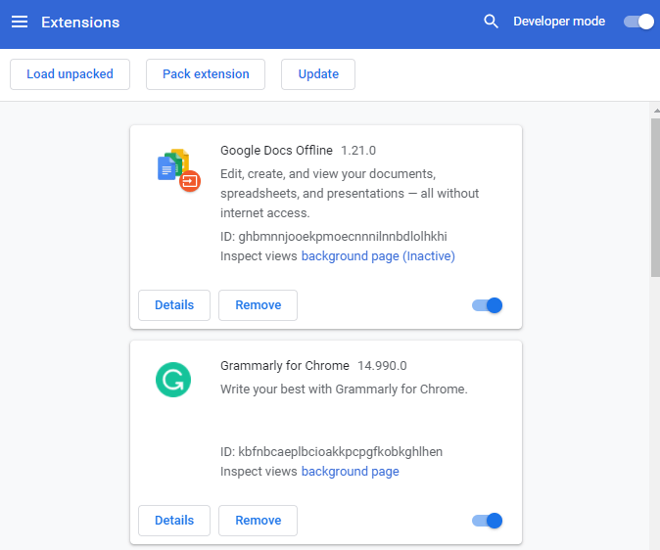Open Details for Google Docs Offline
The height and width of the screenshot is (550, 660).
tap(174, 305)
